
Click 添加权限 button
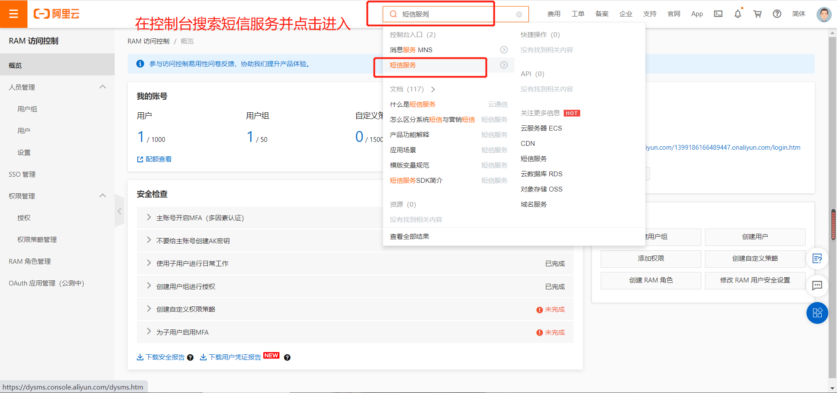(651, 259)
